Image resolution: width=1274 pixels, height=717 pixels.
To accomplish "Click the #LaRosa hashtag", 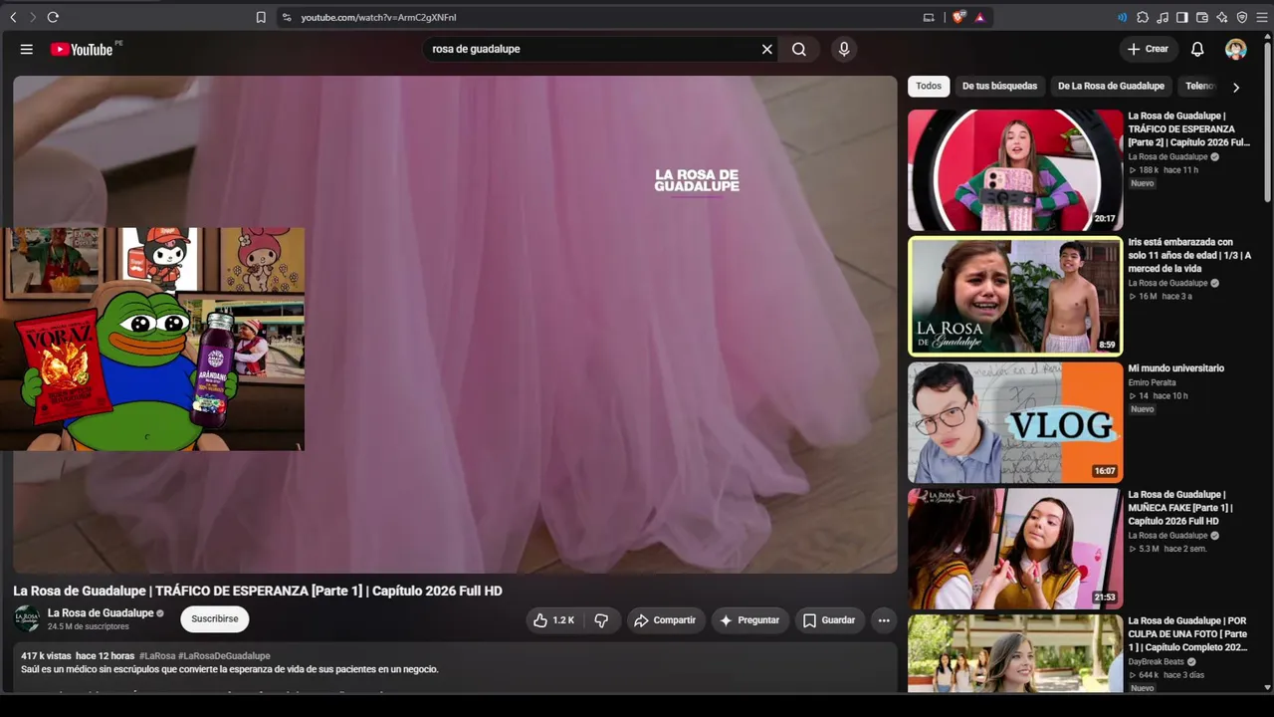I will coord(157,656).
